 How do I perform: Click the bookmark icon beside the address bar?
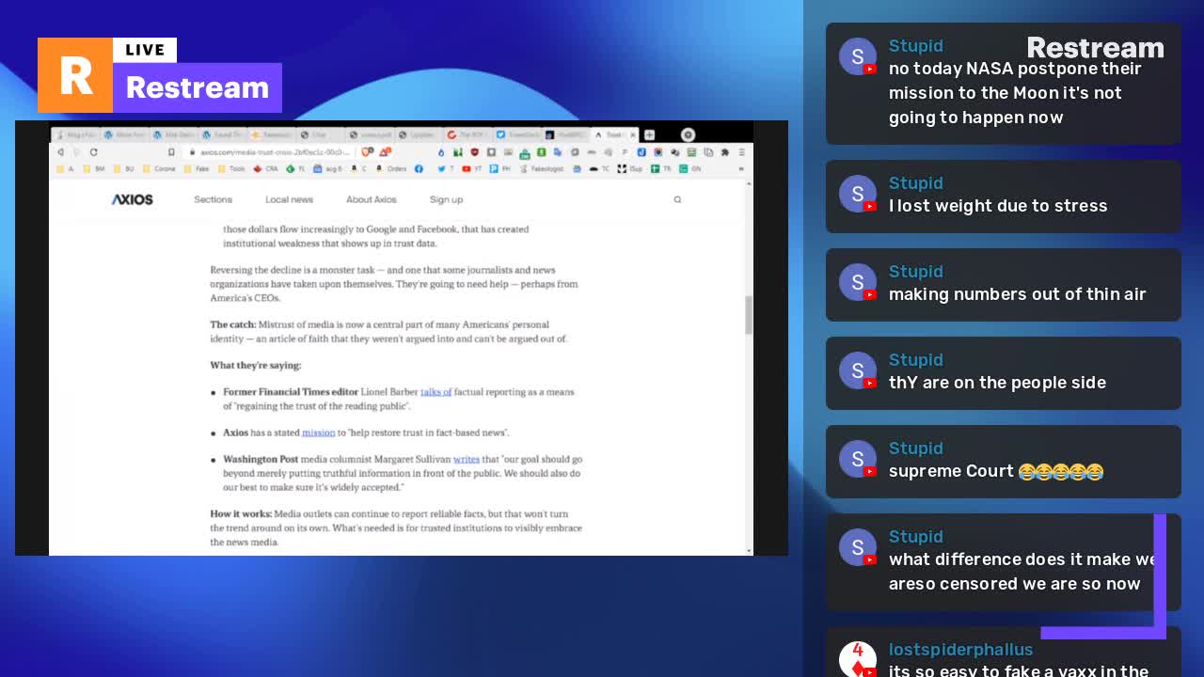(171, 152)
